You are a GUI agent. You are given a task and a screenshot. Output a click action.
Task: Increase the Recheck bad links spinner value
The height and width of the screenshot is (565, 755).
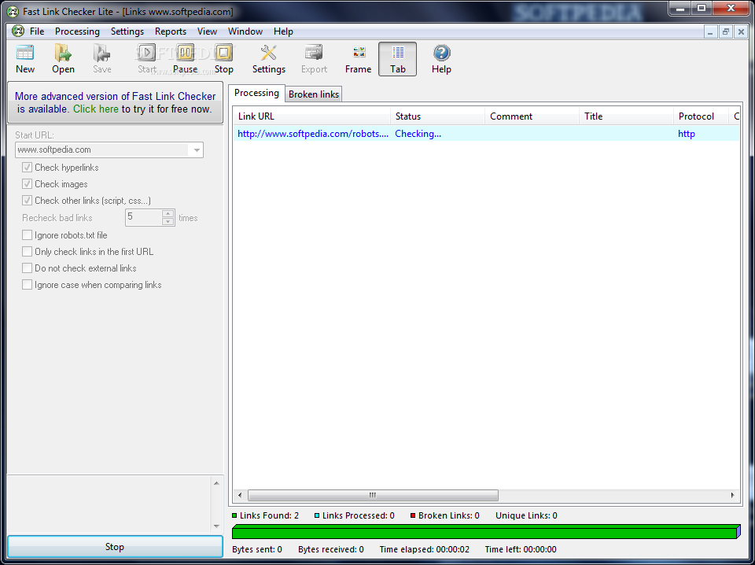[168, 213]
